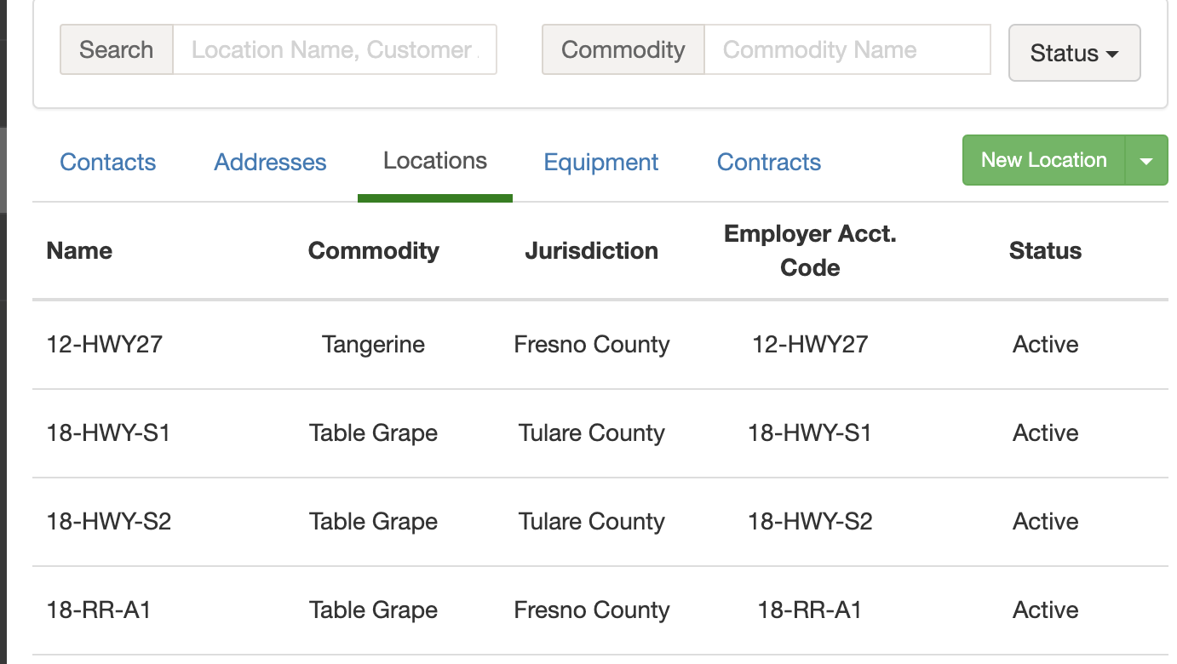The image size is (1177, 664).
Task: Click the 18-RR-A1 location name
Action: 99,610
